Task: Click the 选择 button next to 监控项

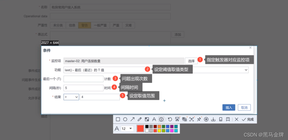Action: pos(191,61)
